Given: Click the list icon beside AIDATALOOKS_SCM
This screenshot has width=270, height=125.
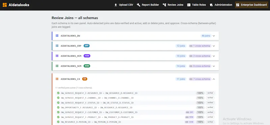Looking at the screenshot, I should 57,66.
